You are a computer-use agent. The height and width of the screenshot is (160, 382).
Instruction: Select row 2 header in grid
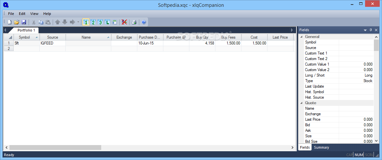9,48
